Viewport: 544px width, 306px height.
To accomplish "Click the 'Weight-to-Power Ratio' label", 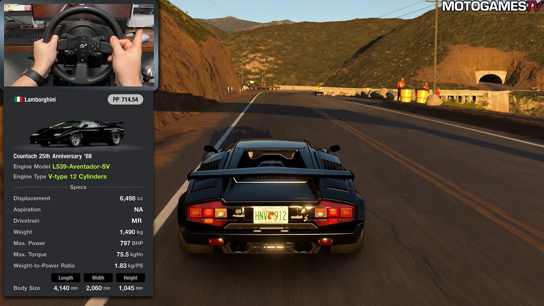I will click(x=44, y=266).
